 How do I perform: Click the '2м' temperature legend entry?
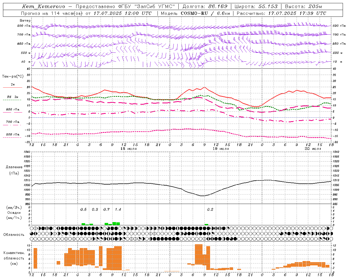click(x=13, y=85)
